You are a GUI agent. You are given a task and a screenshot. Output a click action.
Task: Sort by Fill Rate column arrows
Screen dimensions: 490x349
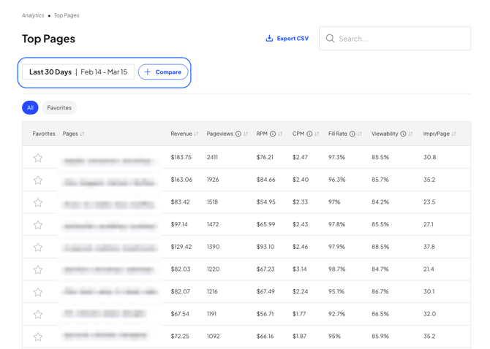(x=360, y=134)
